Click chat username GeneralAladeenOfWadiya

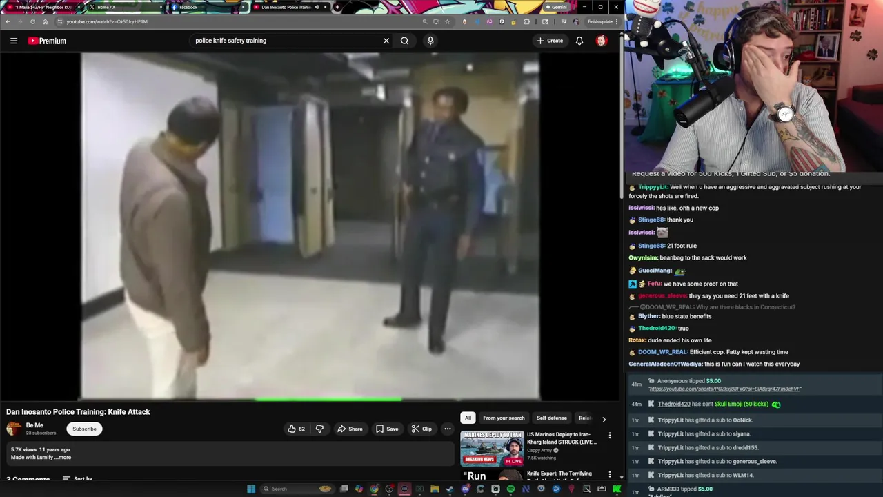coord(665,364)
